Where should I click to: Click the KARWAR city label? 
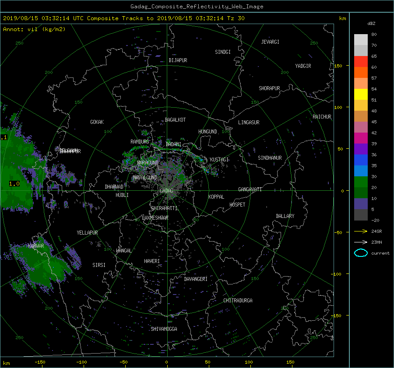(36, 246)
